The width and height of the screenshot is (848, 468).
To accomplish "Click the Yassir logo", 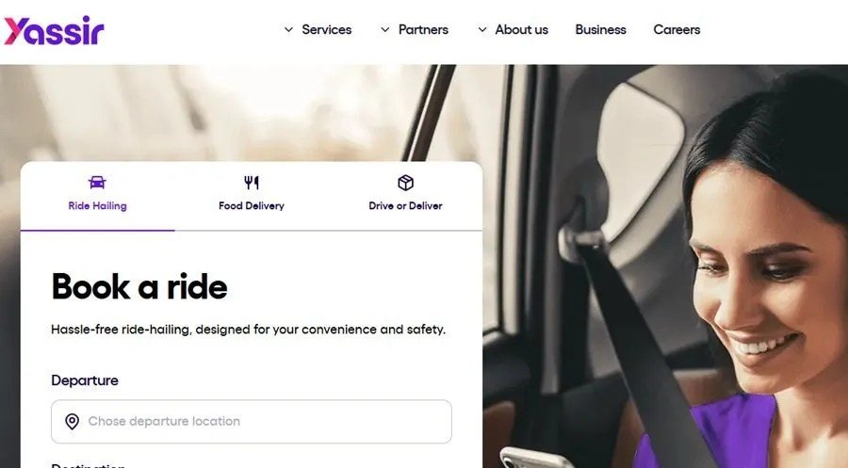I will 54,30.
